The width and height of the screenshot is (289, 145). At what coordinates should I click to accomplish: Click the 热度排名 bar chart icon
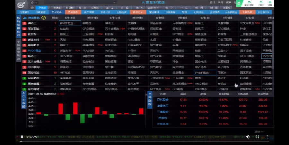pyautogui.click(x=25, y=18)
